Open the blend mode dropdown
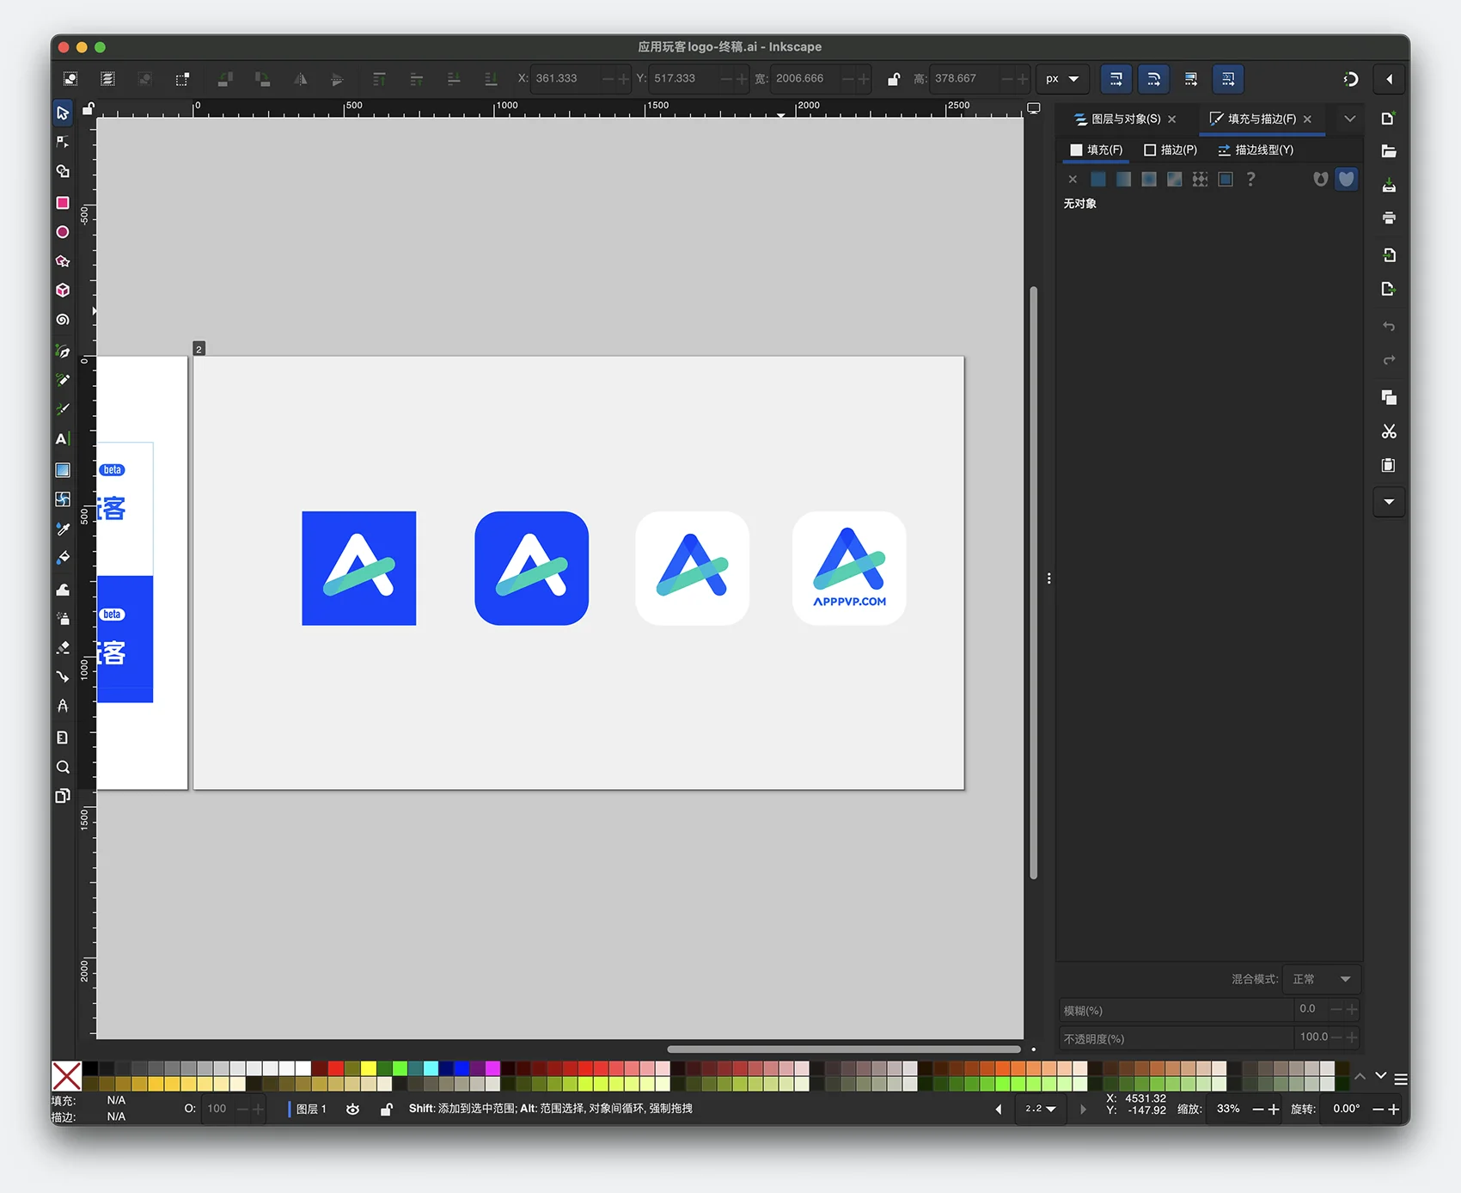Viewport: 1461px width, 1193px height. (1321, 979)
